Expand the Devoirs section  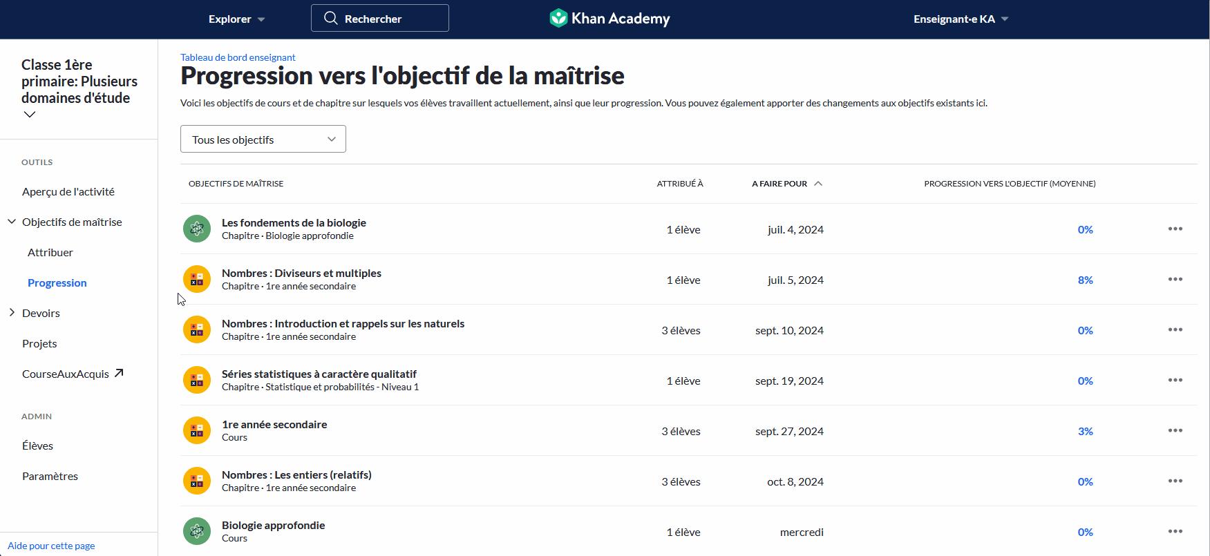click(12, 313)
